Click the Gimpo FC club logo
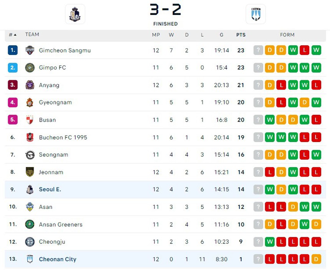330x270 pixels. tap(30, 68)
